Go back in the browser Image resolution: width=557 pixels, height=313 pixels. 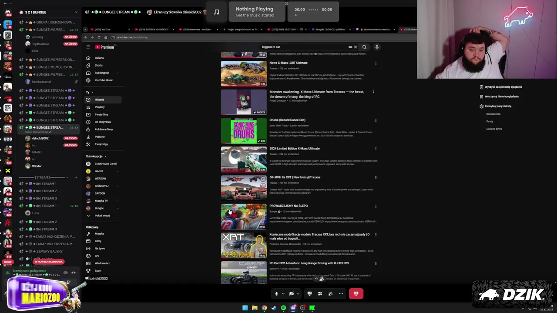coord(86,37)
